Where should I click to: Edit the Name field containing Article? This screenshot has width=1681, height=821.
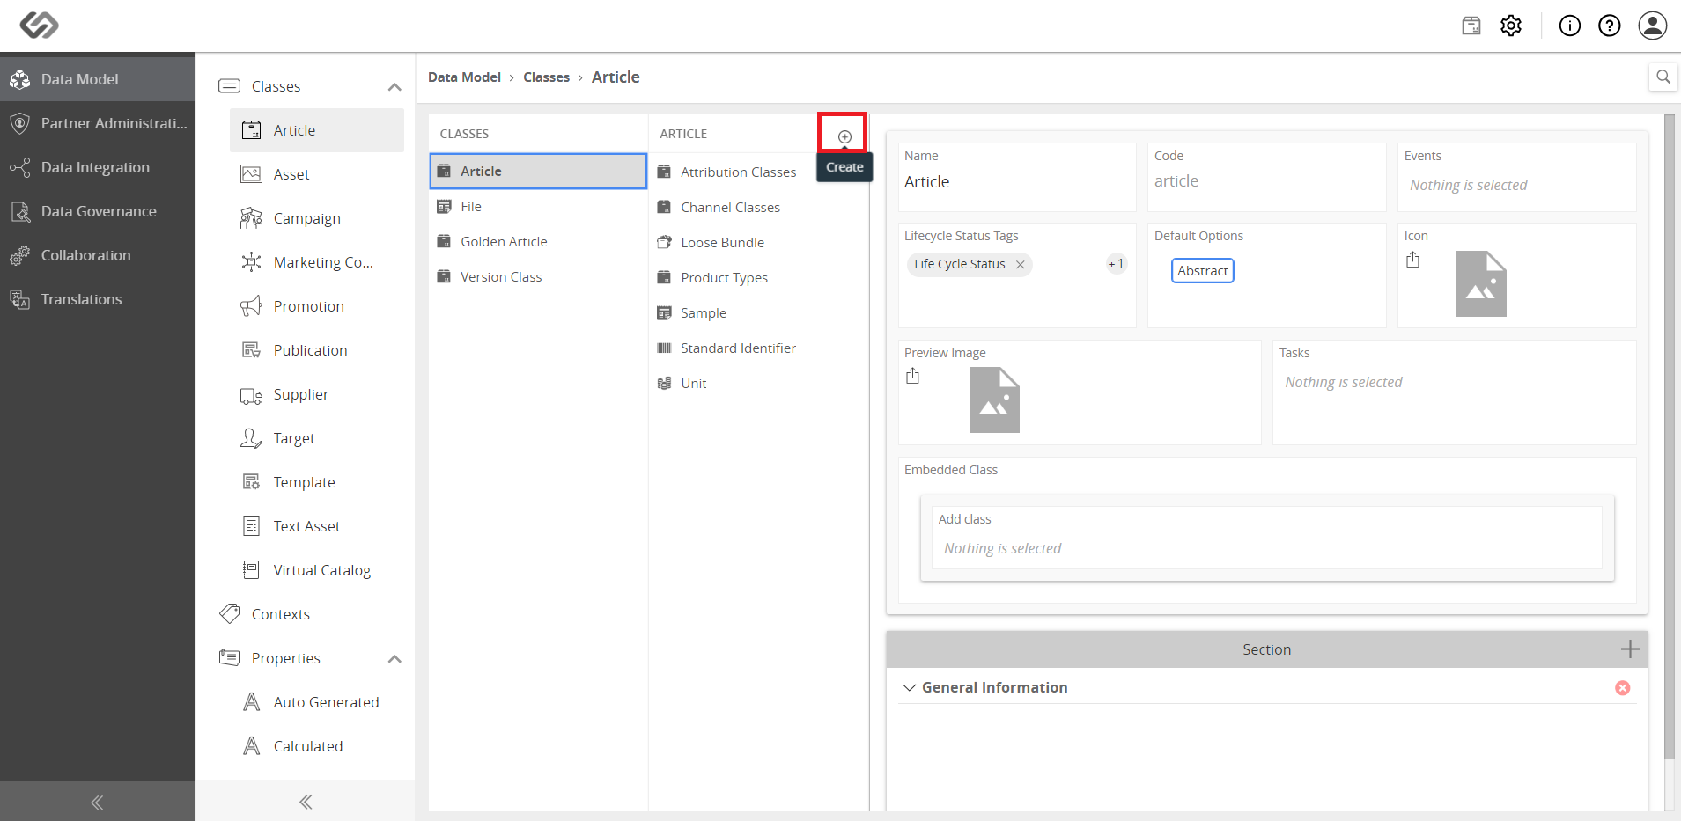pyautogui.click(x=1017, y=177)
